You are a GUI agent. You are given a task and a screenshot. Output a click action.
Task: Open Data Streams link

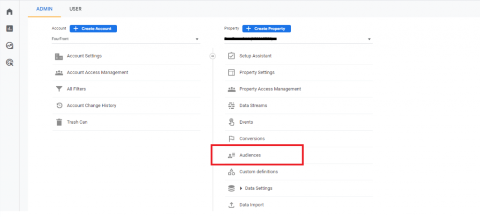(253, 105)
